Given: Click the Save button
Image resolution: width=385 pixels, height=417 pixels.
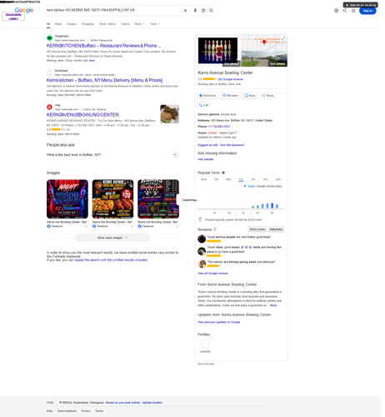Looking at the screenshot, I should tap(250, 95).
